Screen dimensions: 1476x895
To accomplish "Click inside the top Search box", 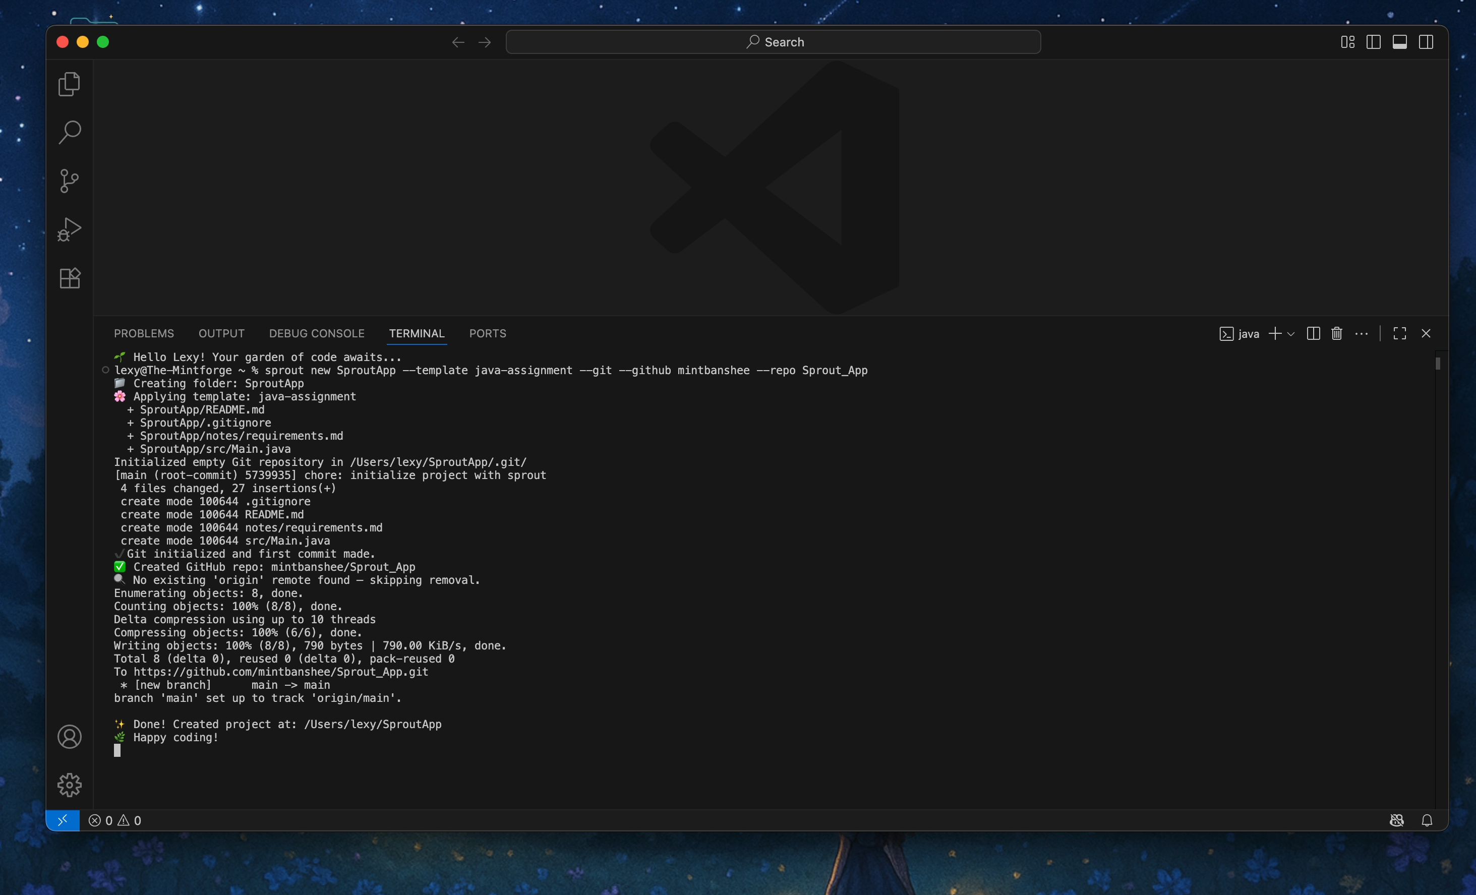I will [773, 41].
